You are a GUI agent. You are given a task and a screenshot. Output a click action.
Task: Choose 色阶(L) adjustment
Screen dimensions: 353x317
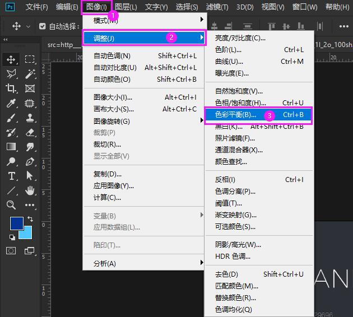pos(259,50)
